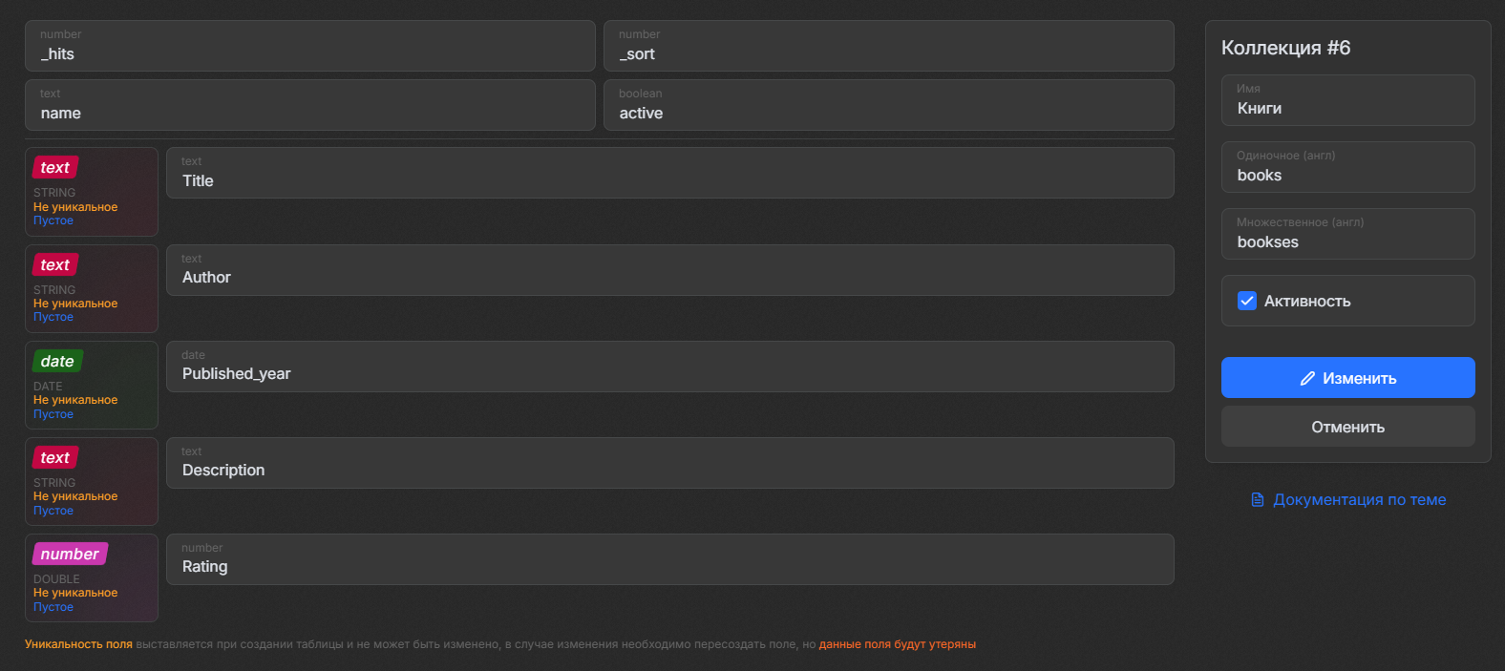
Task: Click the Title field name input
Action: [669, 180]
